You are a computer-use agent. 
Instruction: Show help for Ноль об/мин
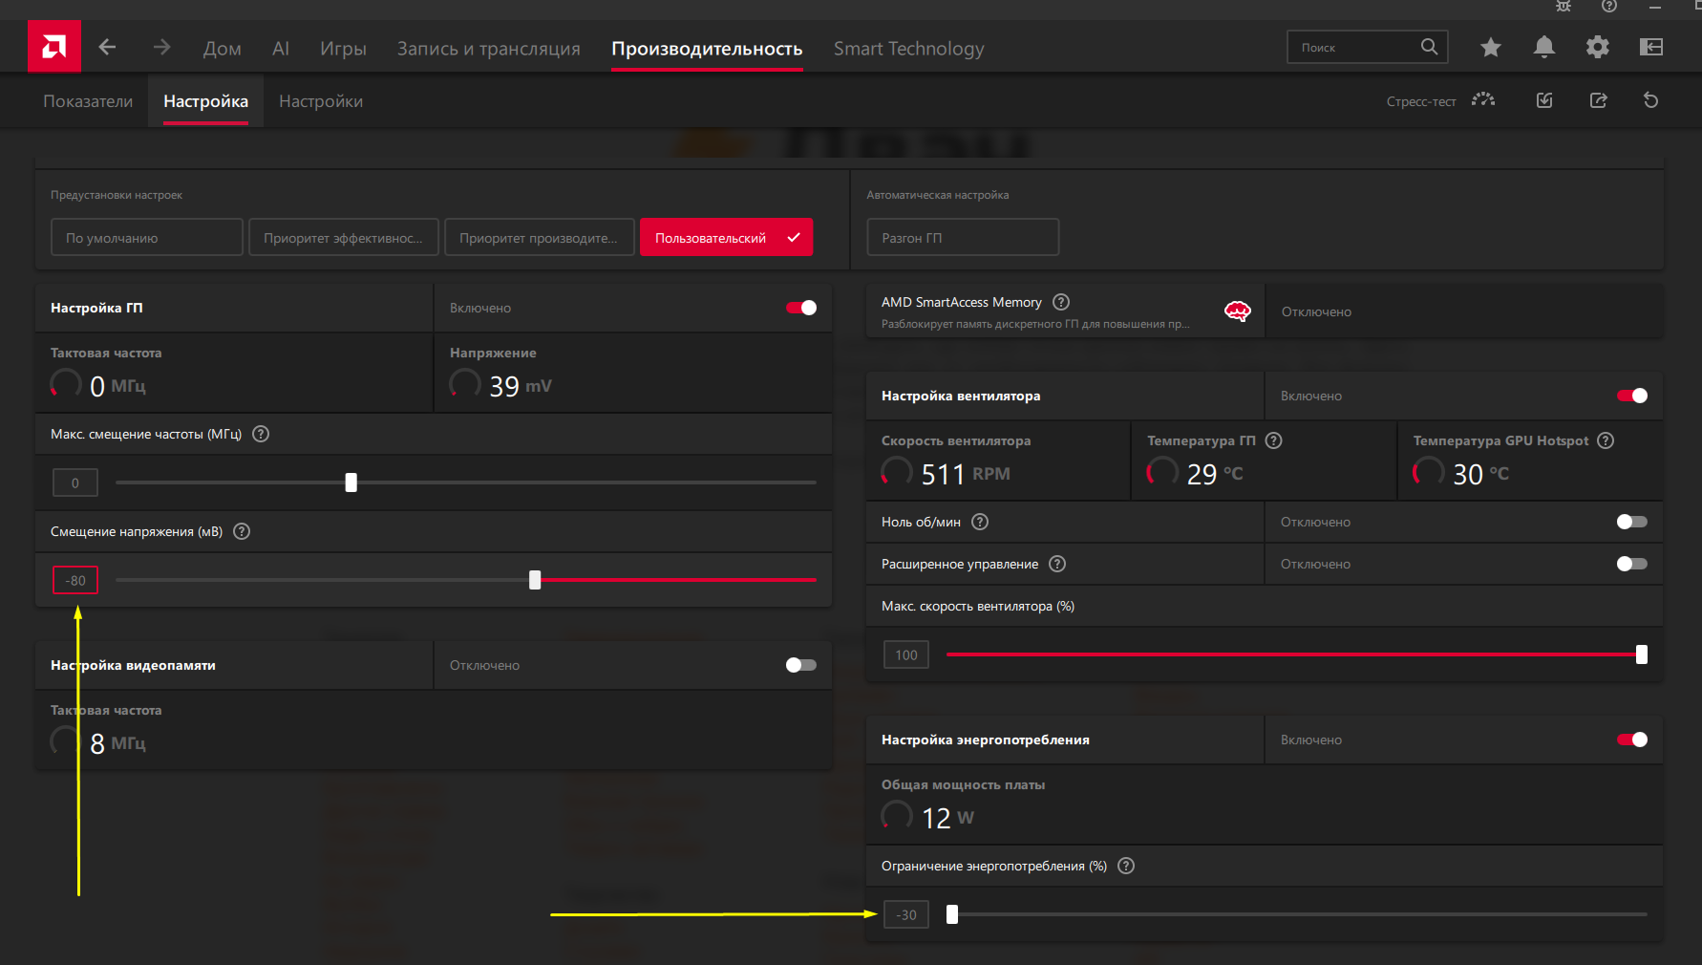pyautogui.click(x=980, y=522)
